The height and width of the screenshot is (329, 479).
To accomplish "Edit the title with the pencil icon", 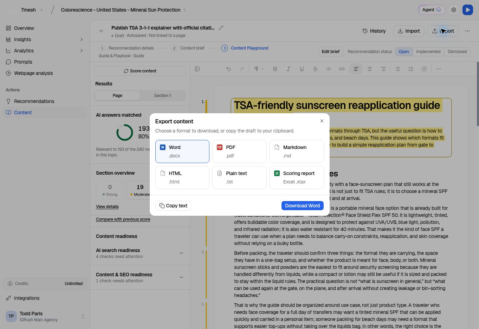I will tap(221, 28).
